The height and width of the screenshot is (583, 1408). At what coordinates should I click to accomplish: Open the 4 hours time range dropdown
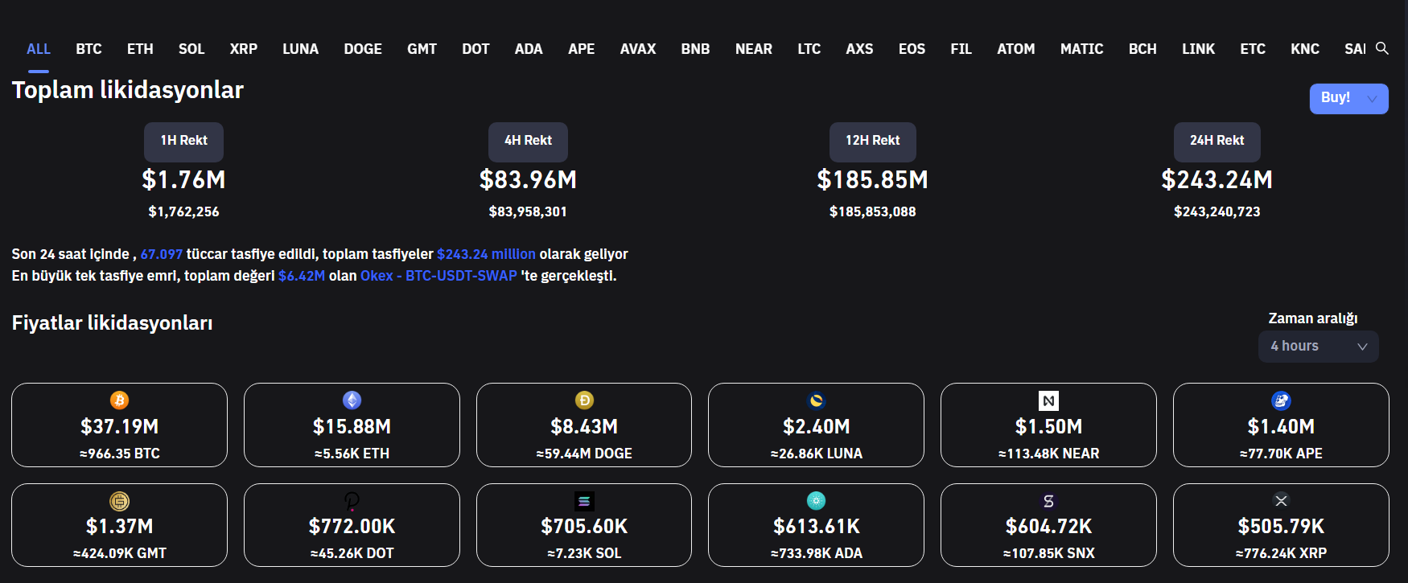click(x=1318, y=347)
